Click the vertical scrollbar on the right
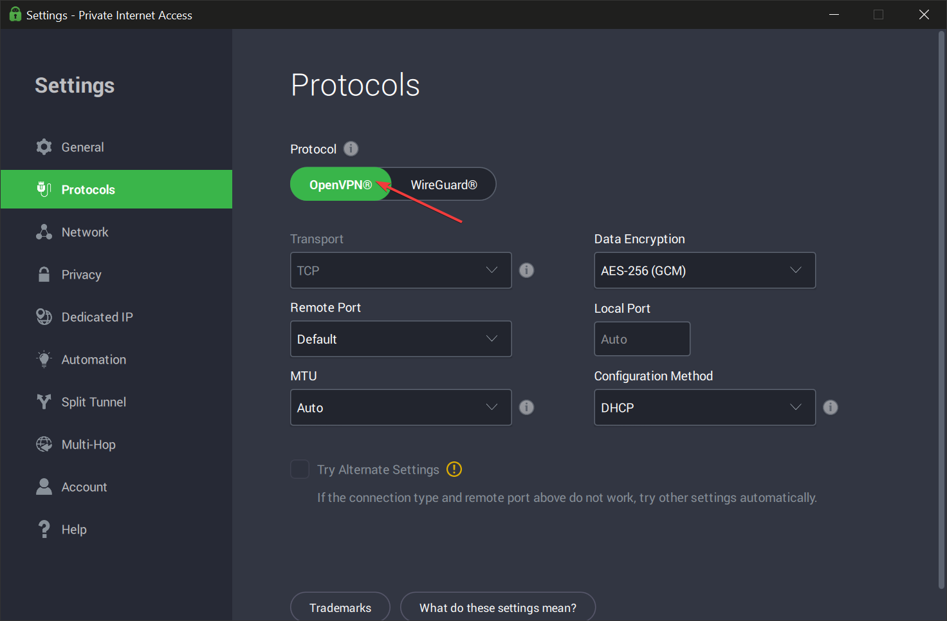Viewport: 947px width, 621px height. pos(941,310)
